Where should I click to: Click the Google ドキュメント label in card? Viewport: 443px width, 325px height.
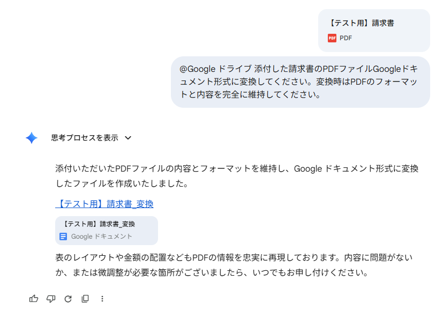(101, 237)
